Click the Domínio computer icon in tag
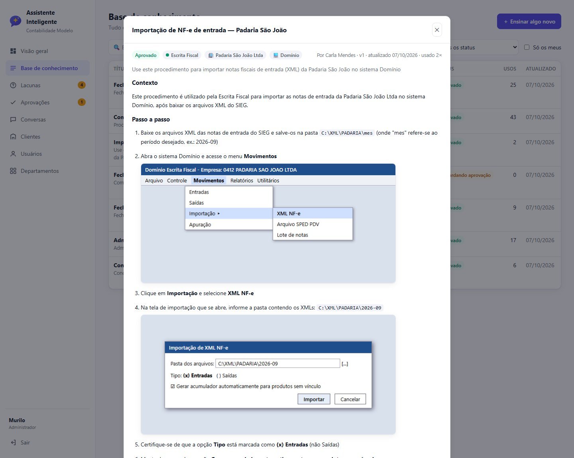Viewport: 574px width, 458px height. pos(275,55)
